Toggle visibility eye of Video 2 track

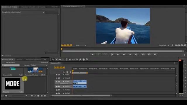57,78
